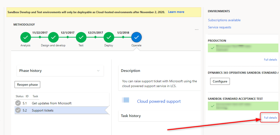The image size is (280, 135).
Task: Click the Analysis phase checkmark circle
Action: click(25, 37)
